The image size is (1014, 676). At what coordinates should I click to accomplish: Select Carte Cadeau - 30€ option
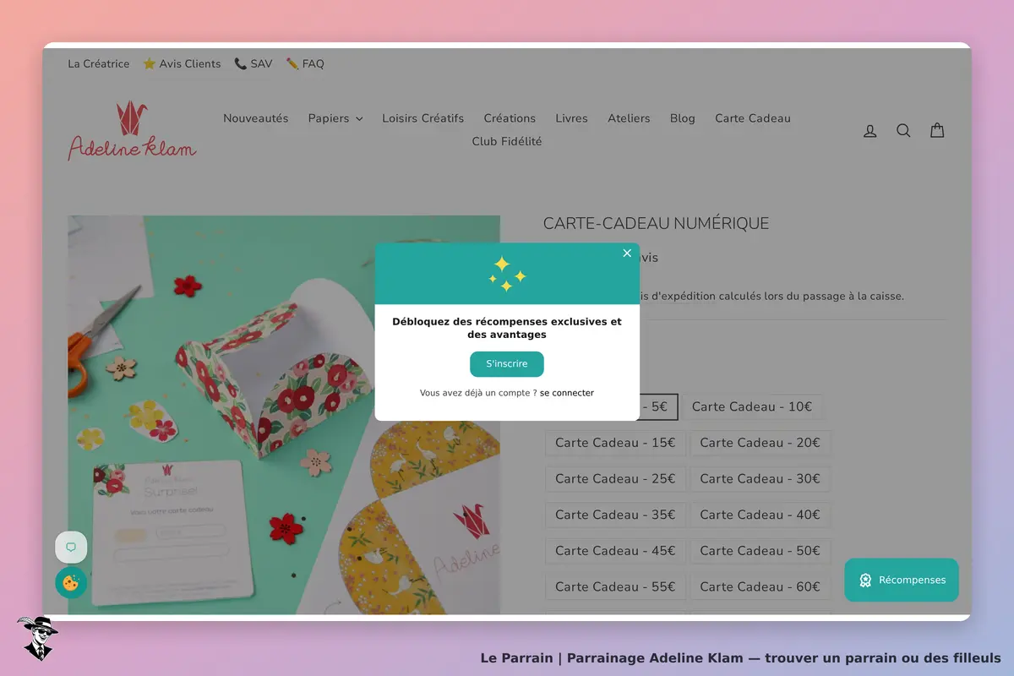point(760,478)
